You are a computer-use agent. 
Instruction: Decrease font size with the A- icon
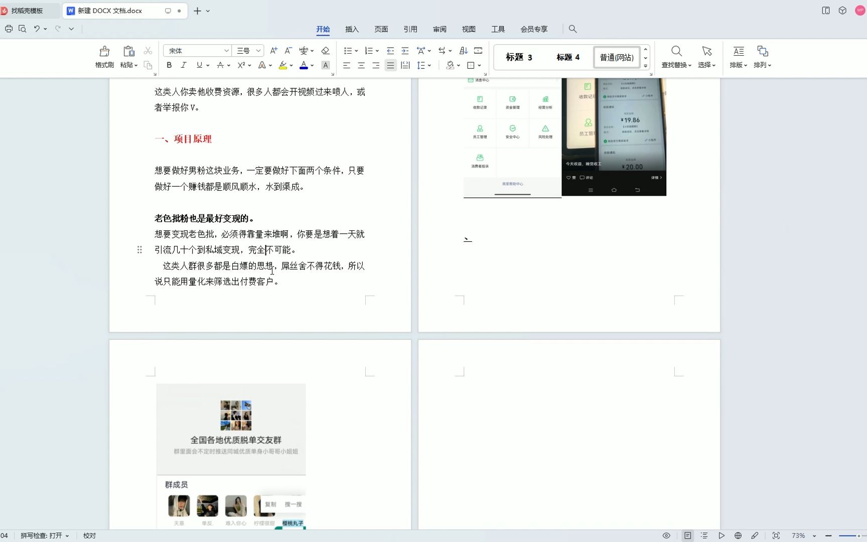click(x=288, y=51)
